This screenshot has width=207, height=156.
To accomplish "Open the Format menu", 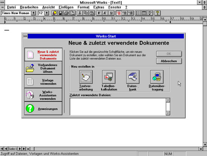I will tap(83, 7).
